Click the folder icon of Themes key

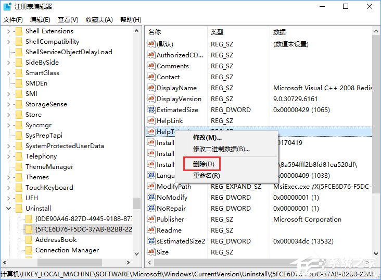[x=19, y=177]
